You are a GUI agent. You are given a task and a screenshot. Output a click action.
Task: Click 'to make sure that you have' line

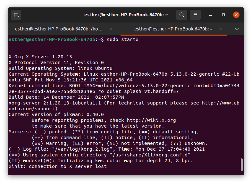98,126
